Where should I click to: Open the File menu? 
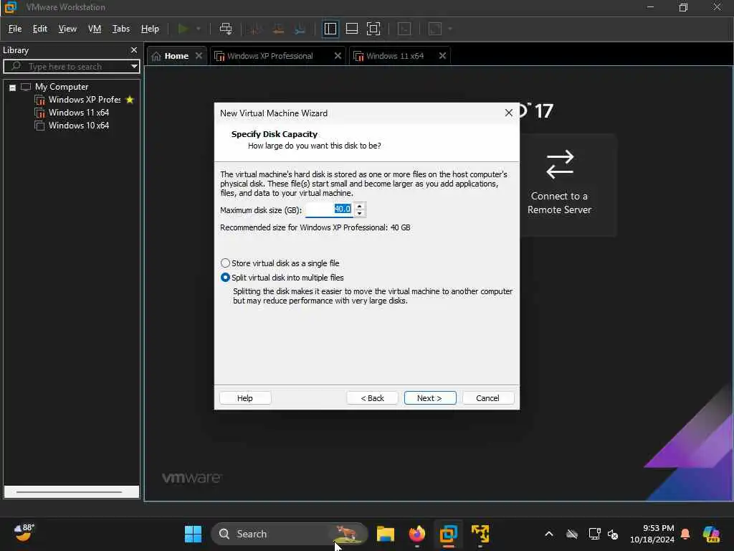click(15, 29)
